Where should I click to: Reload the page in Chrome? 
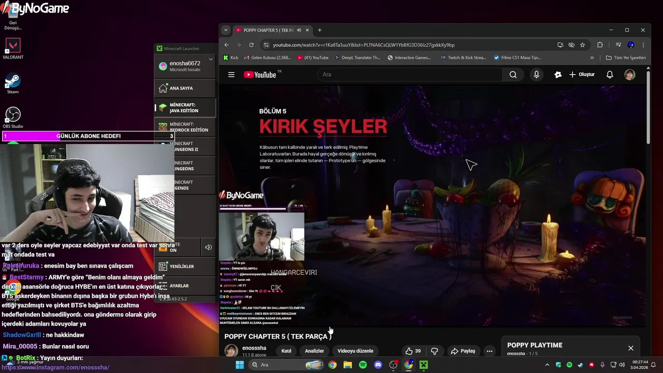[x=251, y=45]
